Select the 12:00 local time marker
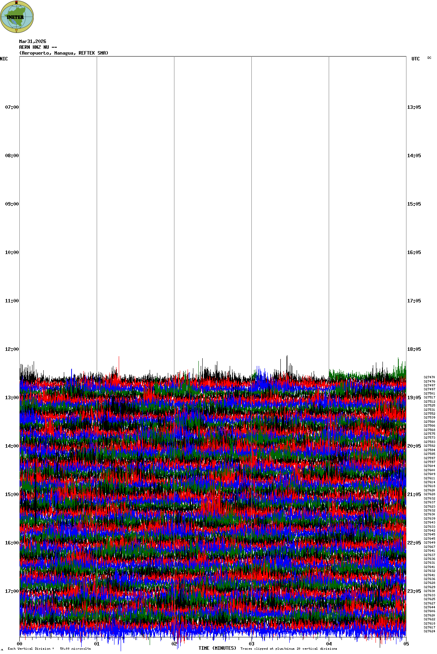The image size is (437, 654). click(x=12, y=349)
